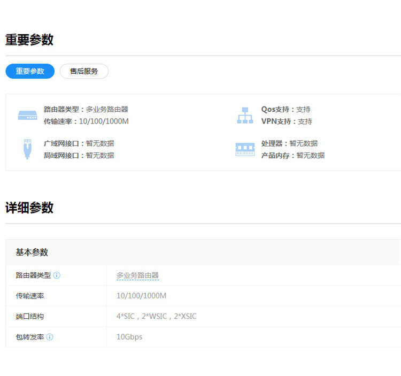Click the Qos支持 summary entry
401x376 pixels.
pos(286,109)
